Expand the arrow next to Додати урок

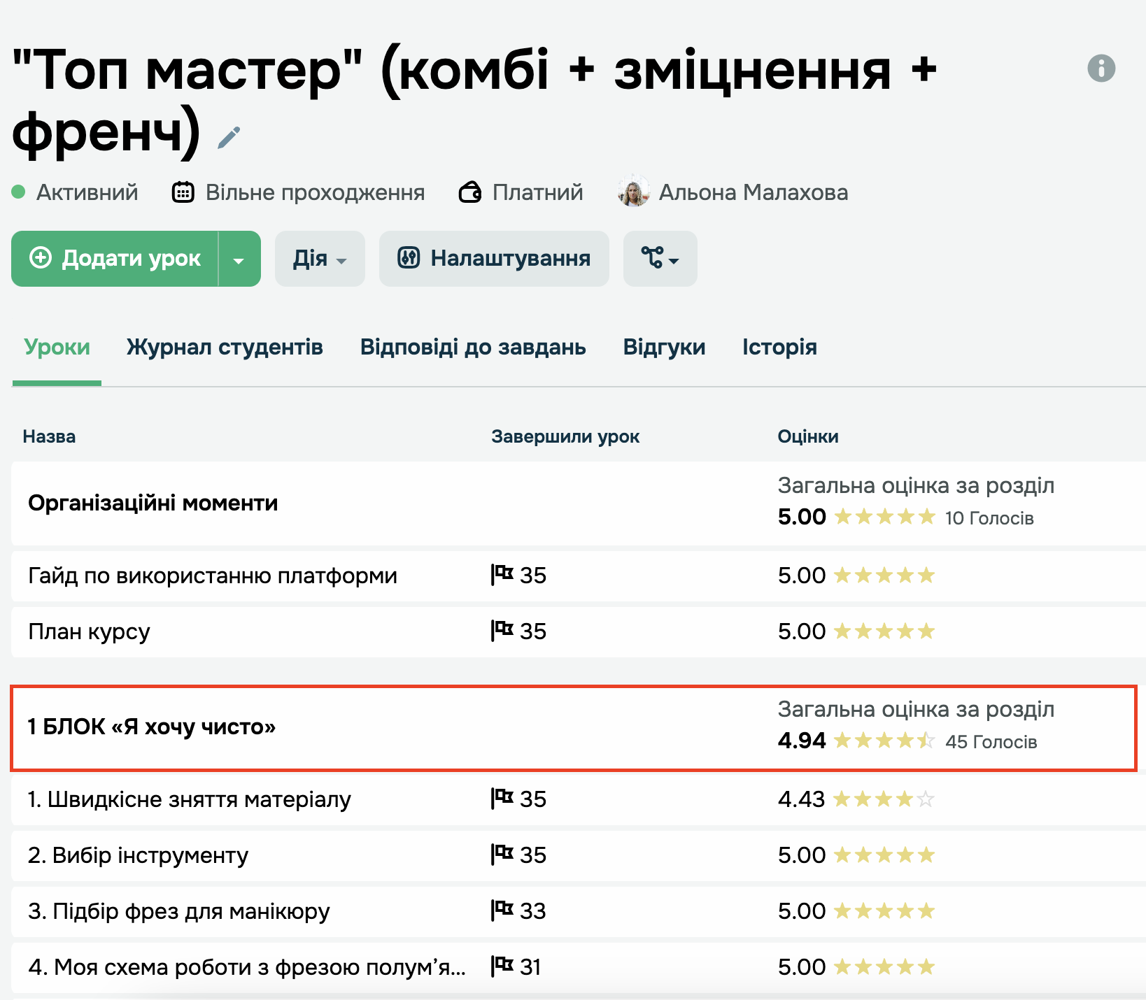[x=239, y=259]
